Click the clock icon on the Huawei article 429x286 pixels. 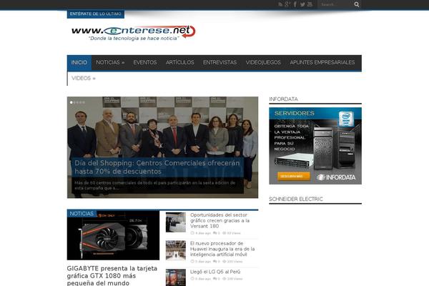point(192,262)
